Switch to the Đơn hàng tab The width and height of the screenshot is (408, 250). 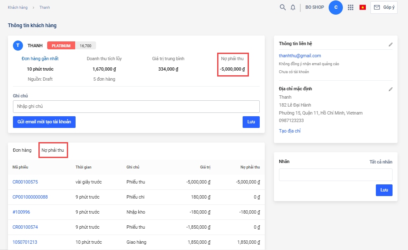[22, 150]
